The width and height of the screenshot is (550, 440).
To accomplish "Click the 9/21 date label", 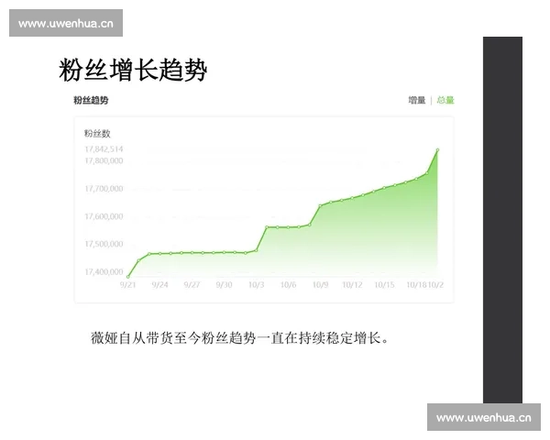I will [127, 284].
